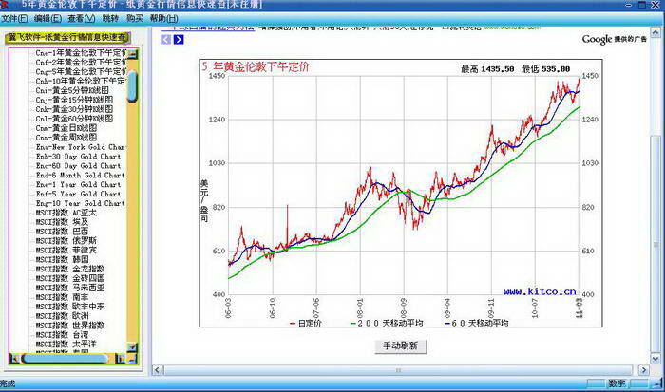The width and height of the screenshot is (665, 392).
Task: Select Cnn-黄金周K线图 item
Action: point(66,138)
